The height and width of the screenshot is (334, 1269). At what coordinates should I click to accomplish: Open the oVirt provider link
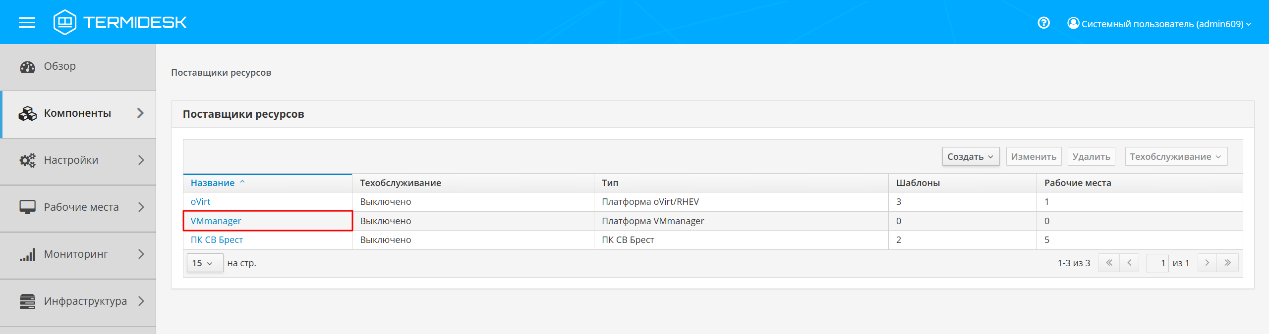coord(200,202)
